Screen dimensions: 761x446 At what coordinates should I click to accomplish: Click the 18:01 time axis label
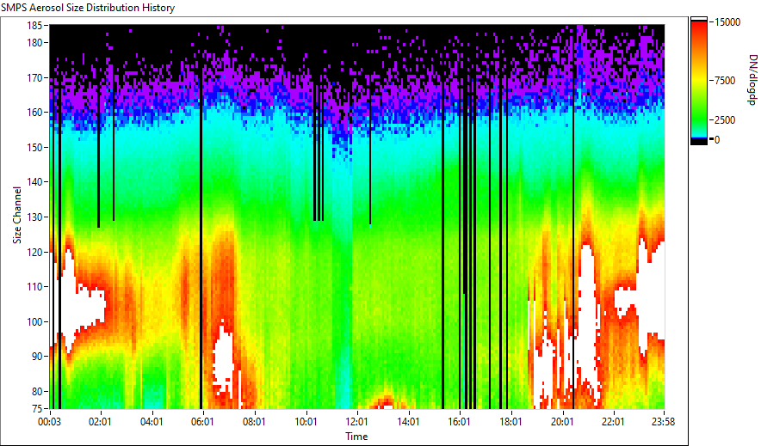click(510, 422)
